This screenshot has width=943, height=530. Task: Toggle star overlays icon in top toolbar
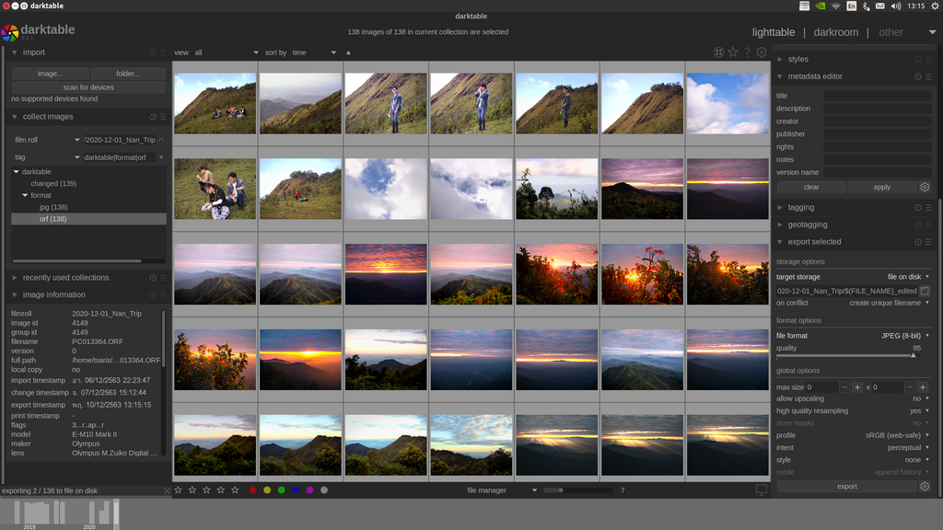pyautogui.click(x=733, y=52)
